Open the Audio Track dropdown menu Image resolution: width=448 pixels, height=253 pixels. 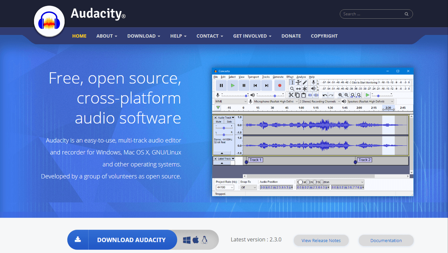point(226,118)
